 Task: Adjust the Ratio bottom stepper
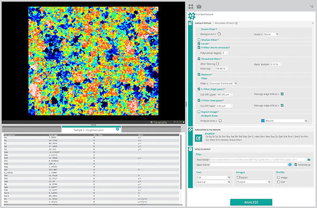(x=281, y=64)
